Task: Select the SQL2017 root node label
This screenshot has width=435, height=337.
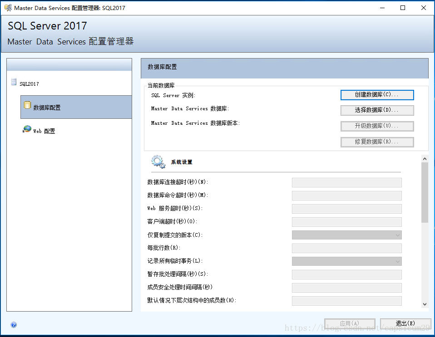Action: (x=29, y=84)
